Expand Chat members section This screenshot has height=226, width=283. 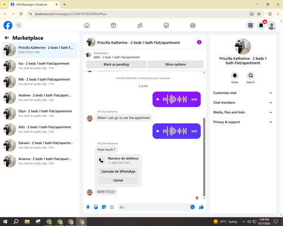point(243,103)
